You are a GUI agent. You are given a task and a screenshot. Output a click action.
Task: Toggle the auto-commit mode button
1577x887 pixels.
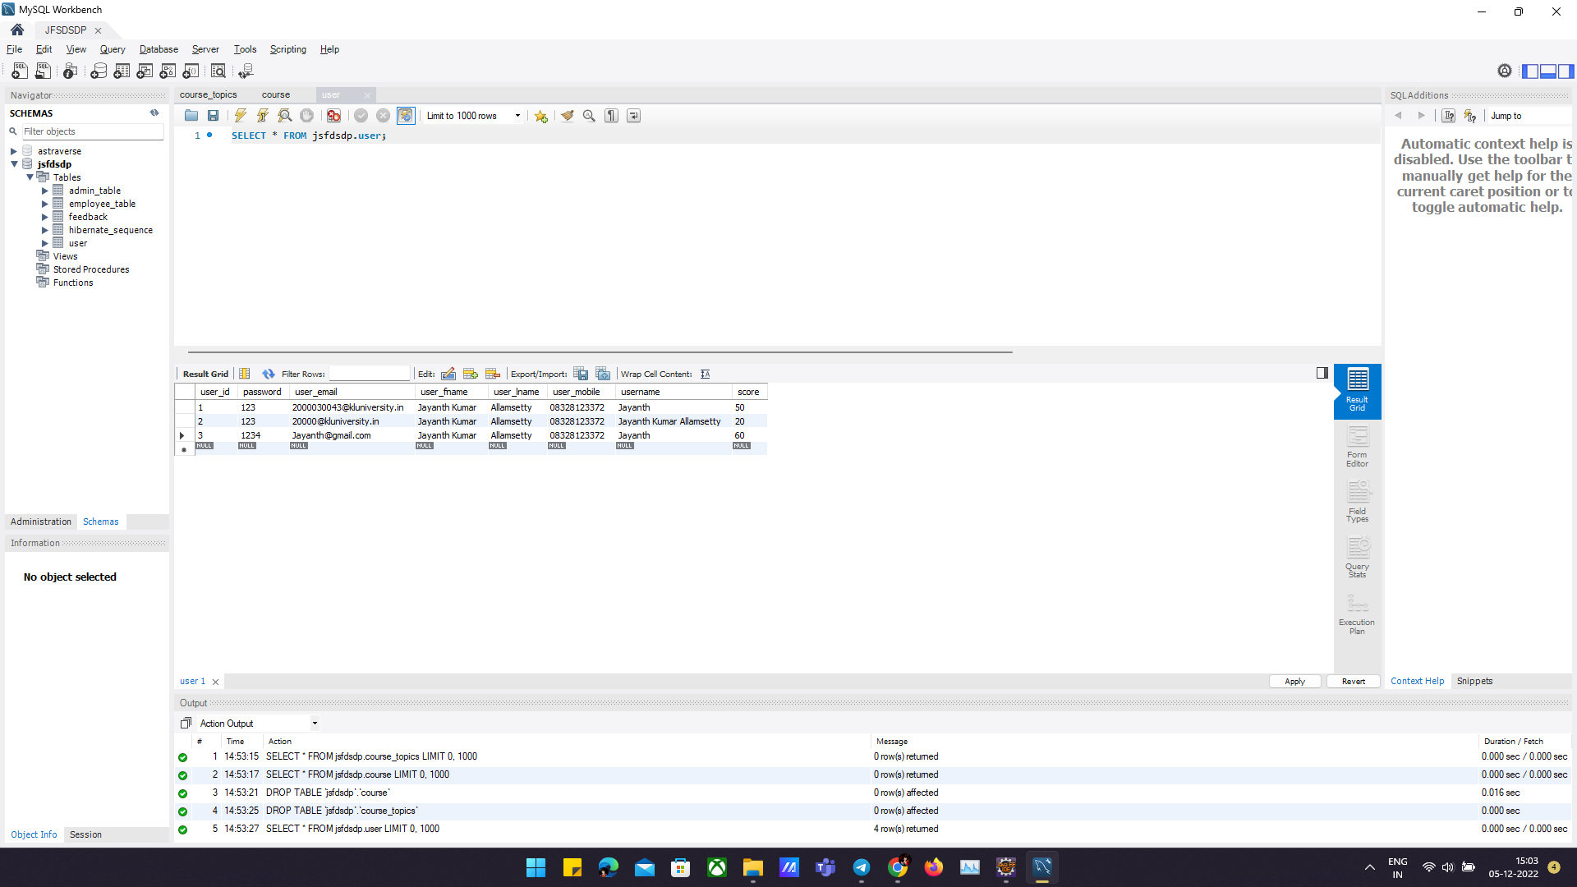tap(406, 116)
